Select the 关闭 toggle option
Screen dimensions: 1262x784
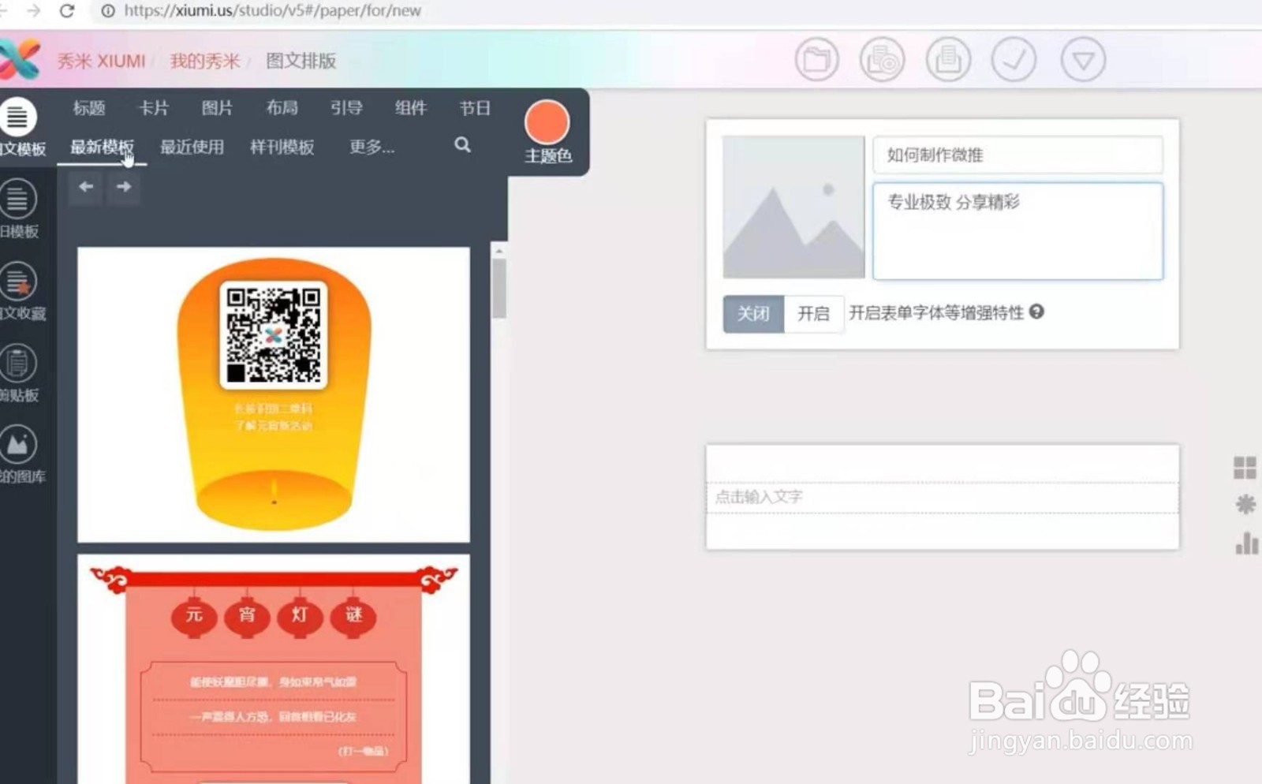753,314
